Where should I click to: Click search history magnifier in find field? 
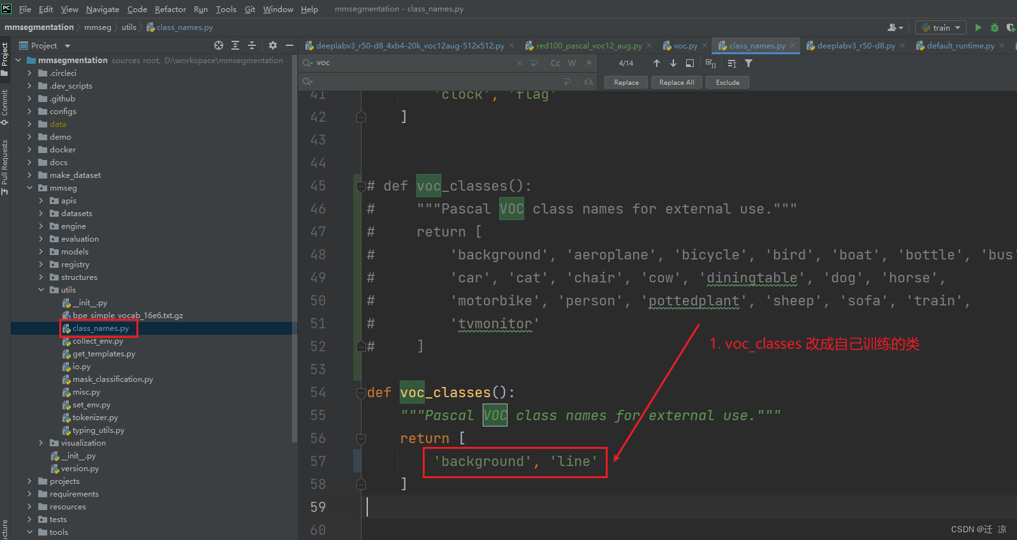click(x=308, y=63)
